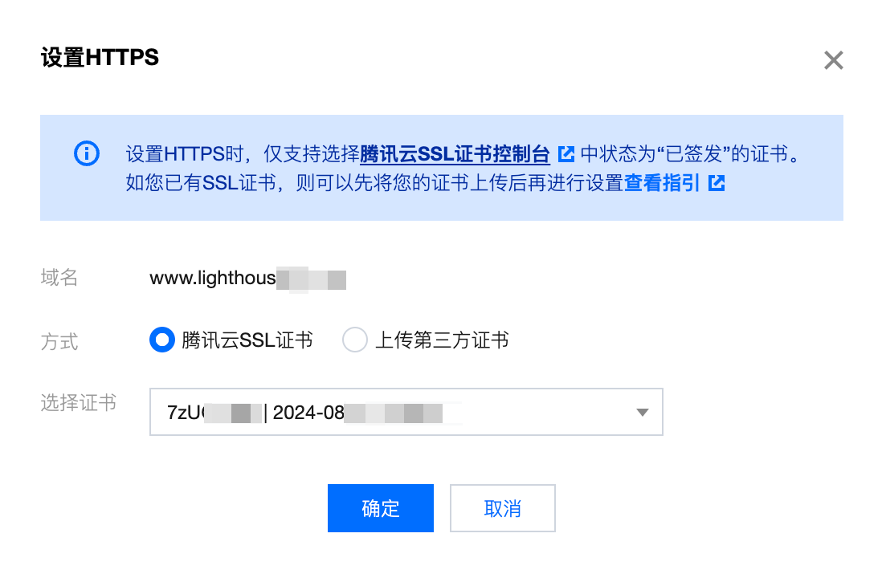This screenshot has height=570, width=882.
Task: Cancel with the 取消 button
Action: click(x=502, y=508)
